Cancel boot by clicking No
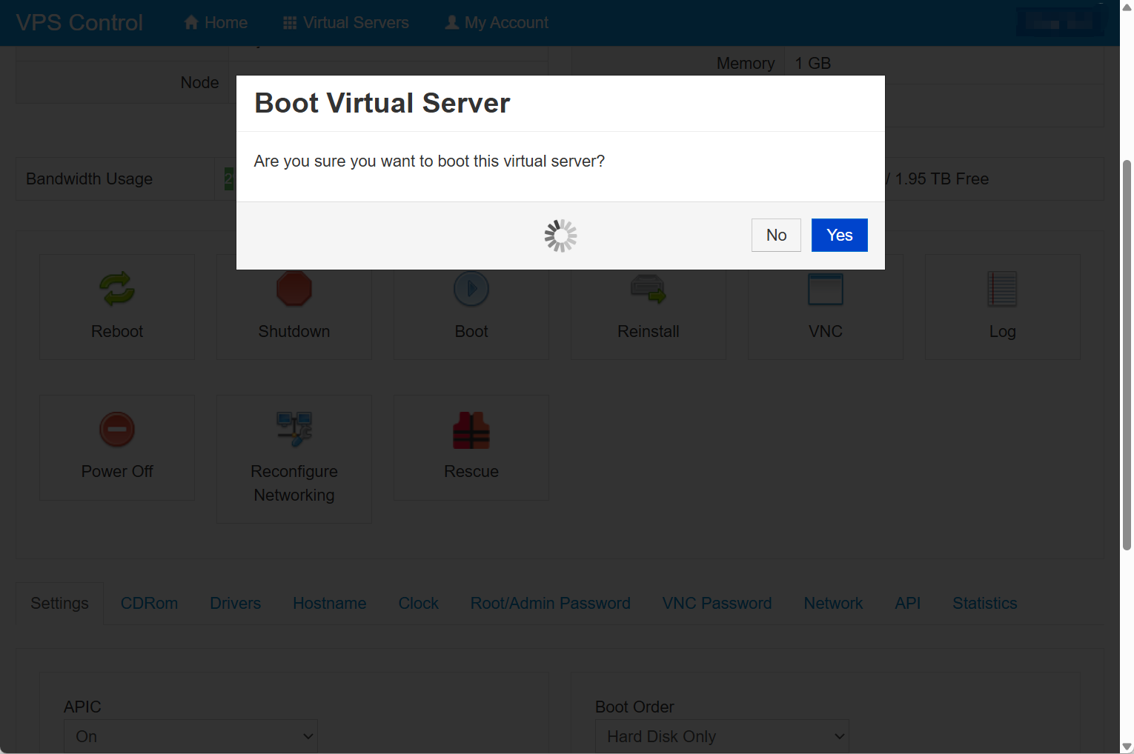The image size is (1134, 754). (x=776, y=235)
